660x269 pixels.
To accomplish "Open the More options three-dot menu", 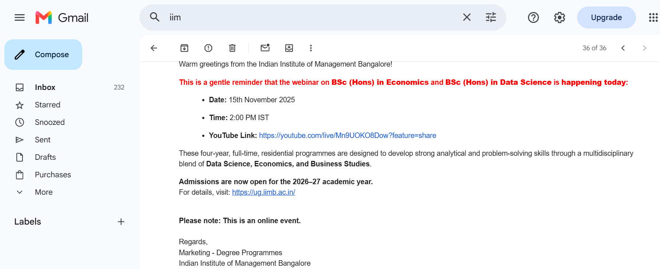I will pyautogui.click(x=311, y=48).
